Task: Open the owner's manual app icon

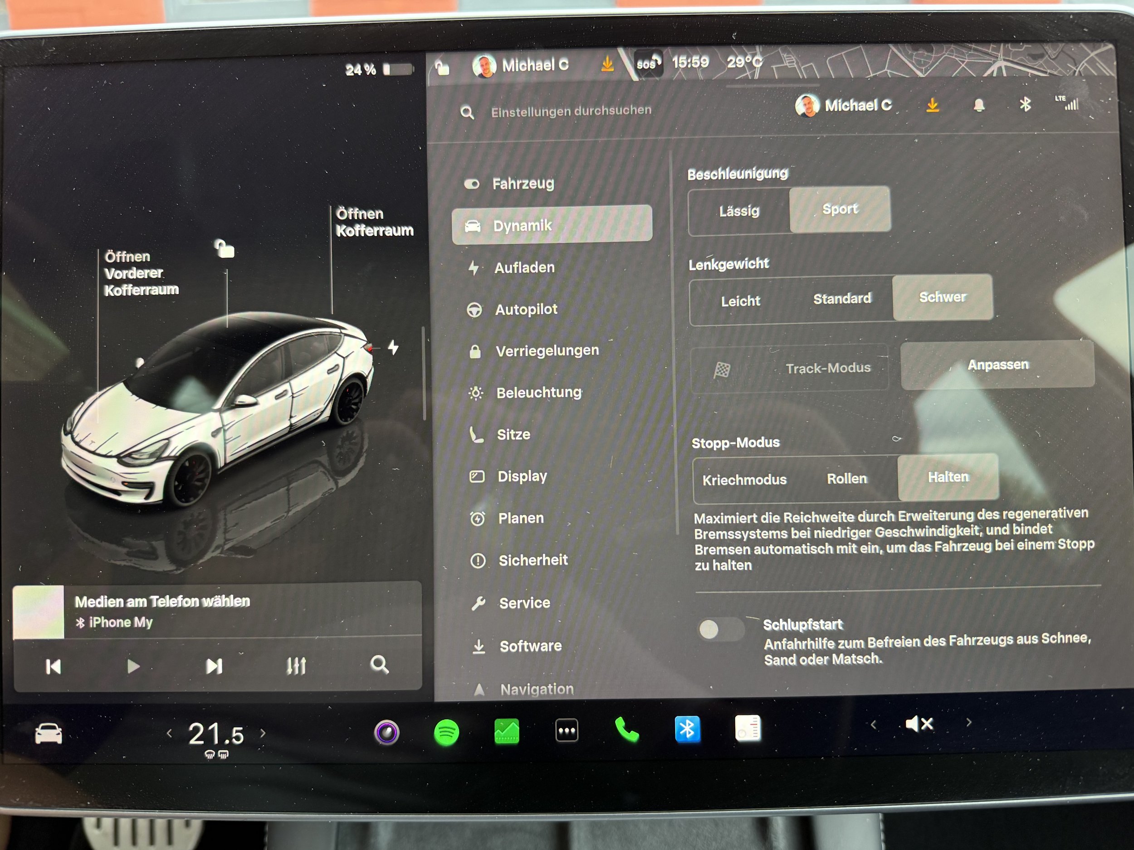Action: click(x=748, y=728)
